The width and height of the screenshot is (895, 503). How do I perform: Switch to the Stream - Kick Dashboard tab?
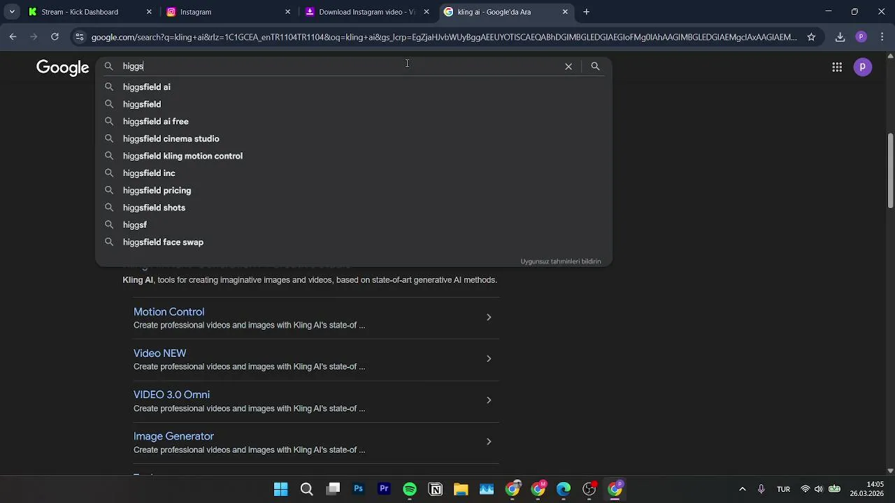91,12
